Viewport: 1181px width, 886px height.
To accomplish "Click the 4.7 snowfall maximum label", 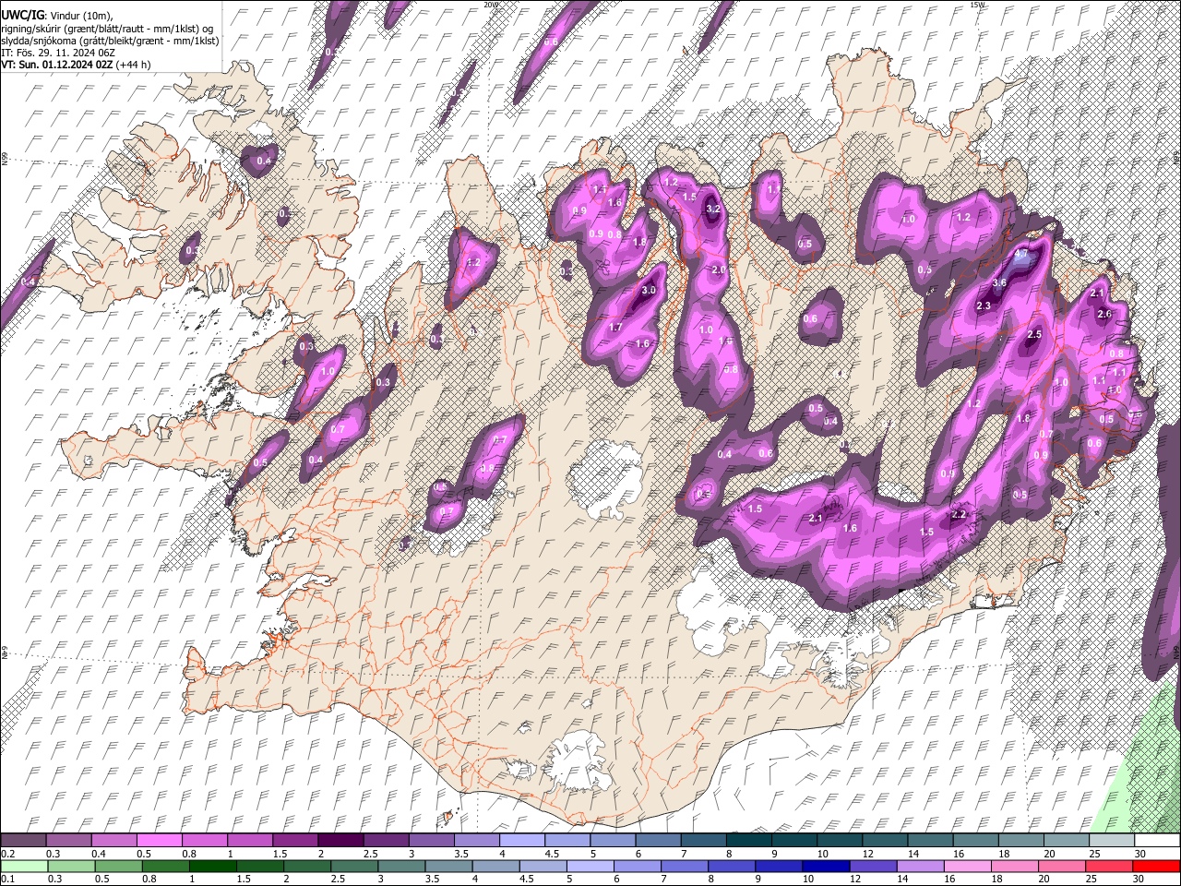I will coord(1021,254).
